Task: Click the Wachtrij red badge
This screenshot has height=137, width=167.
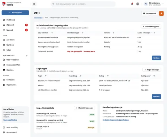Action: (26, 30)
